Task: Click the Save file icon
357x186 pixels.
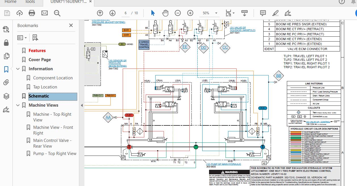Action: 7,13
